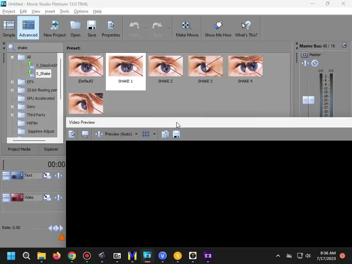Image resolution: width=352 pixels, height=264 pixels.
Task: Open the View menu
Action: pyautogui.click(x=36, y=11)
